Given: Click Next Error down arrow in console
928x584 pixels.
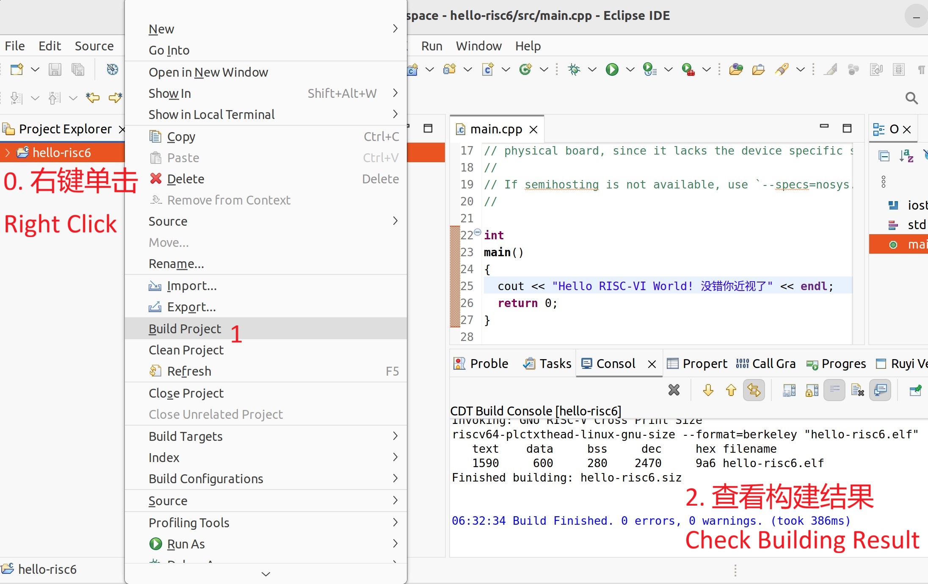Looking at the screenshot, I should click(708, 390).
